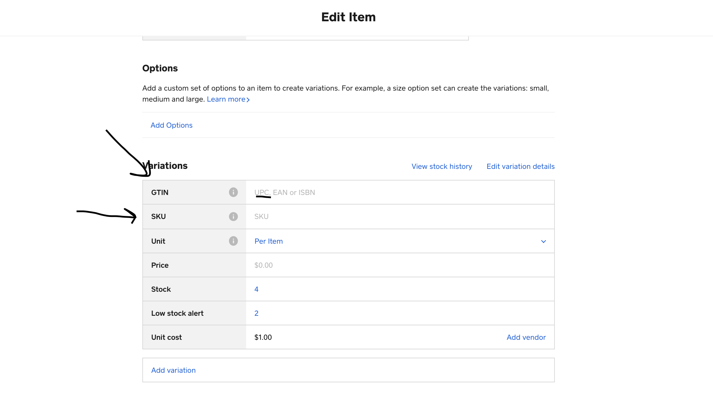Click the chevron next to Learn more
The image size is (713, 405).
click(248, 100)
